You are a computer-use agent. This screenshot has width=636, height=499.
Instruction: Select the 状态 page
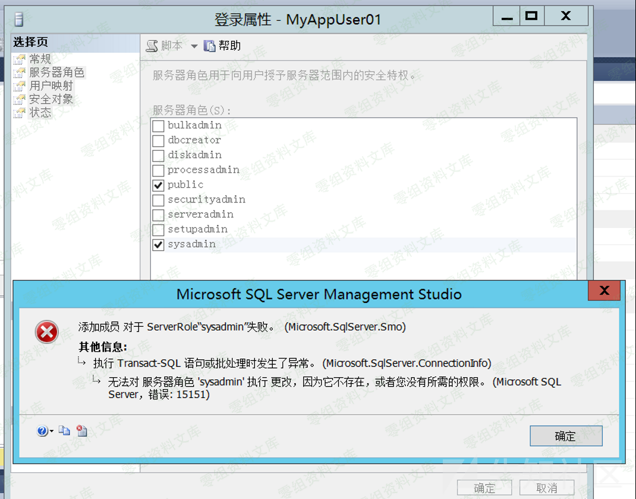[x=40, y=113]
